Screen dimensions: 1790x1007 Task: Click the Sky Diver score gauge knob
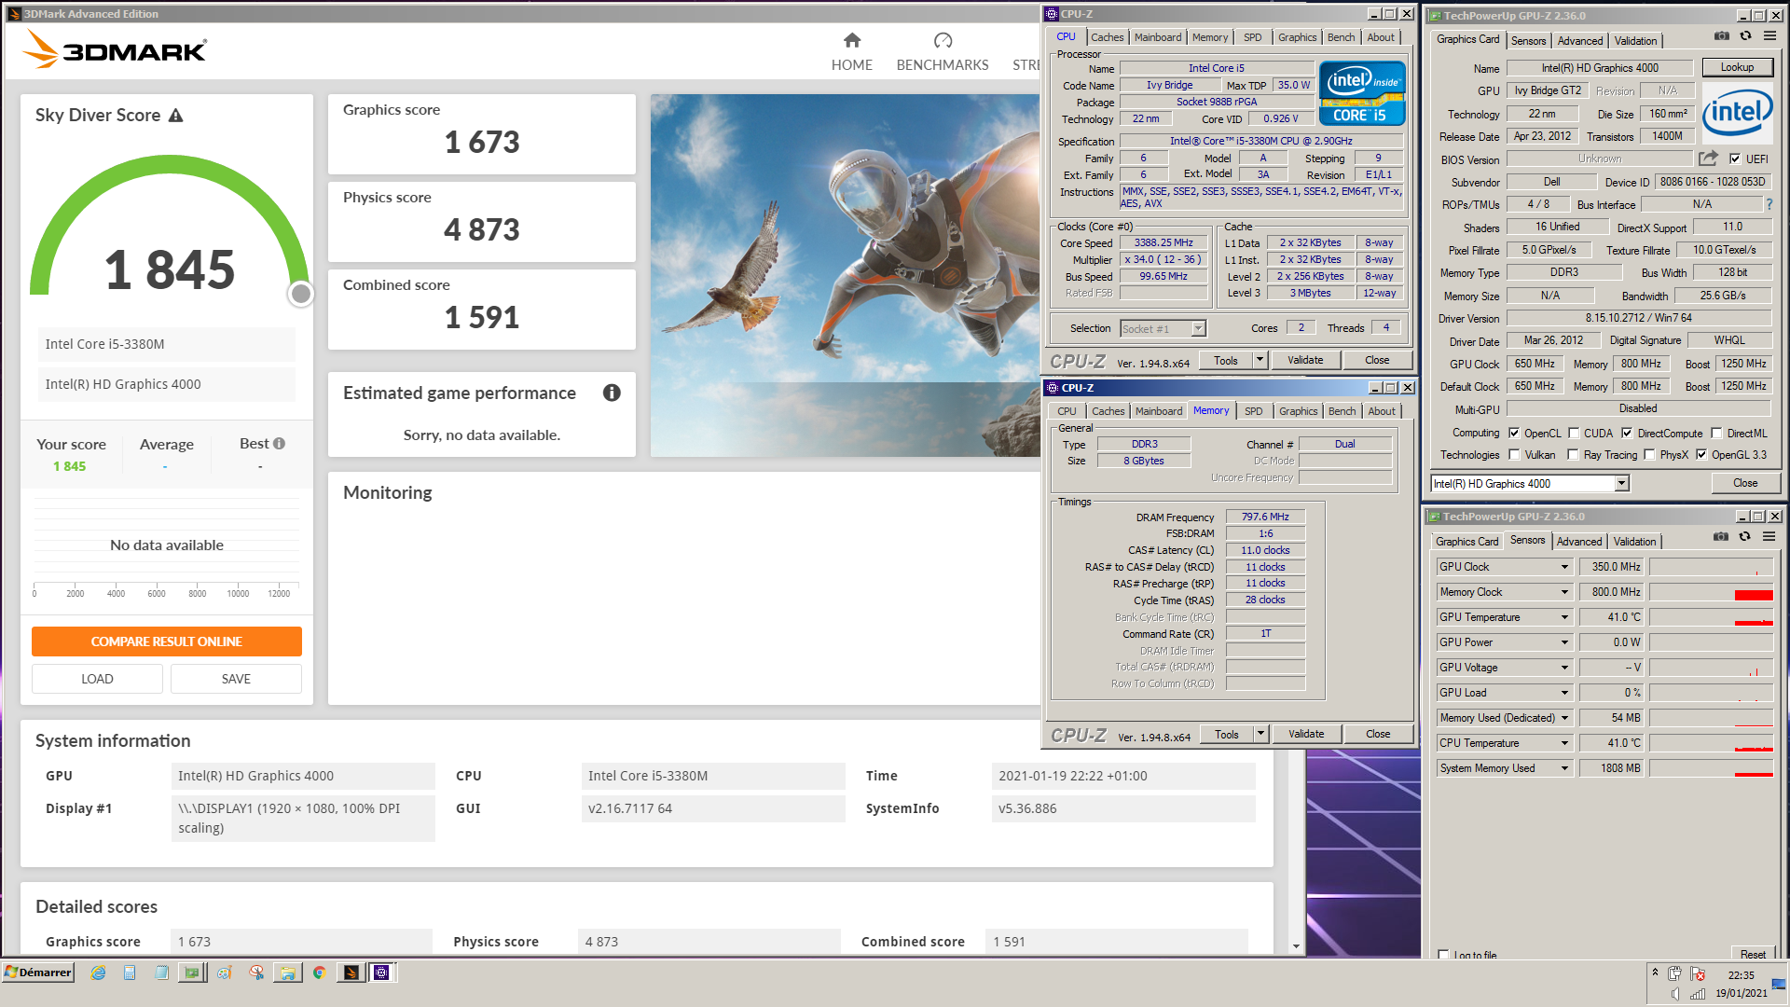pos(300,294)
